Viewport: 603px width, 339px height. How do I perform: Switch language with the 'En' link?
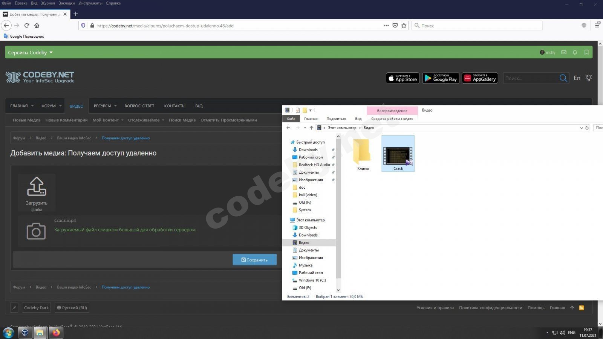[577, 78]
